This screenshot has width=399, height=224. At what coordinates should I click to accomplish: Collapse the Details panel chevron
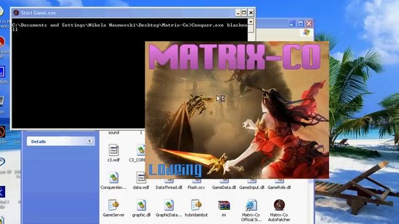(90, 141)
